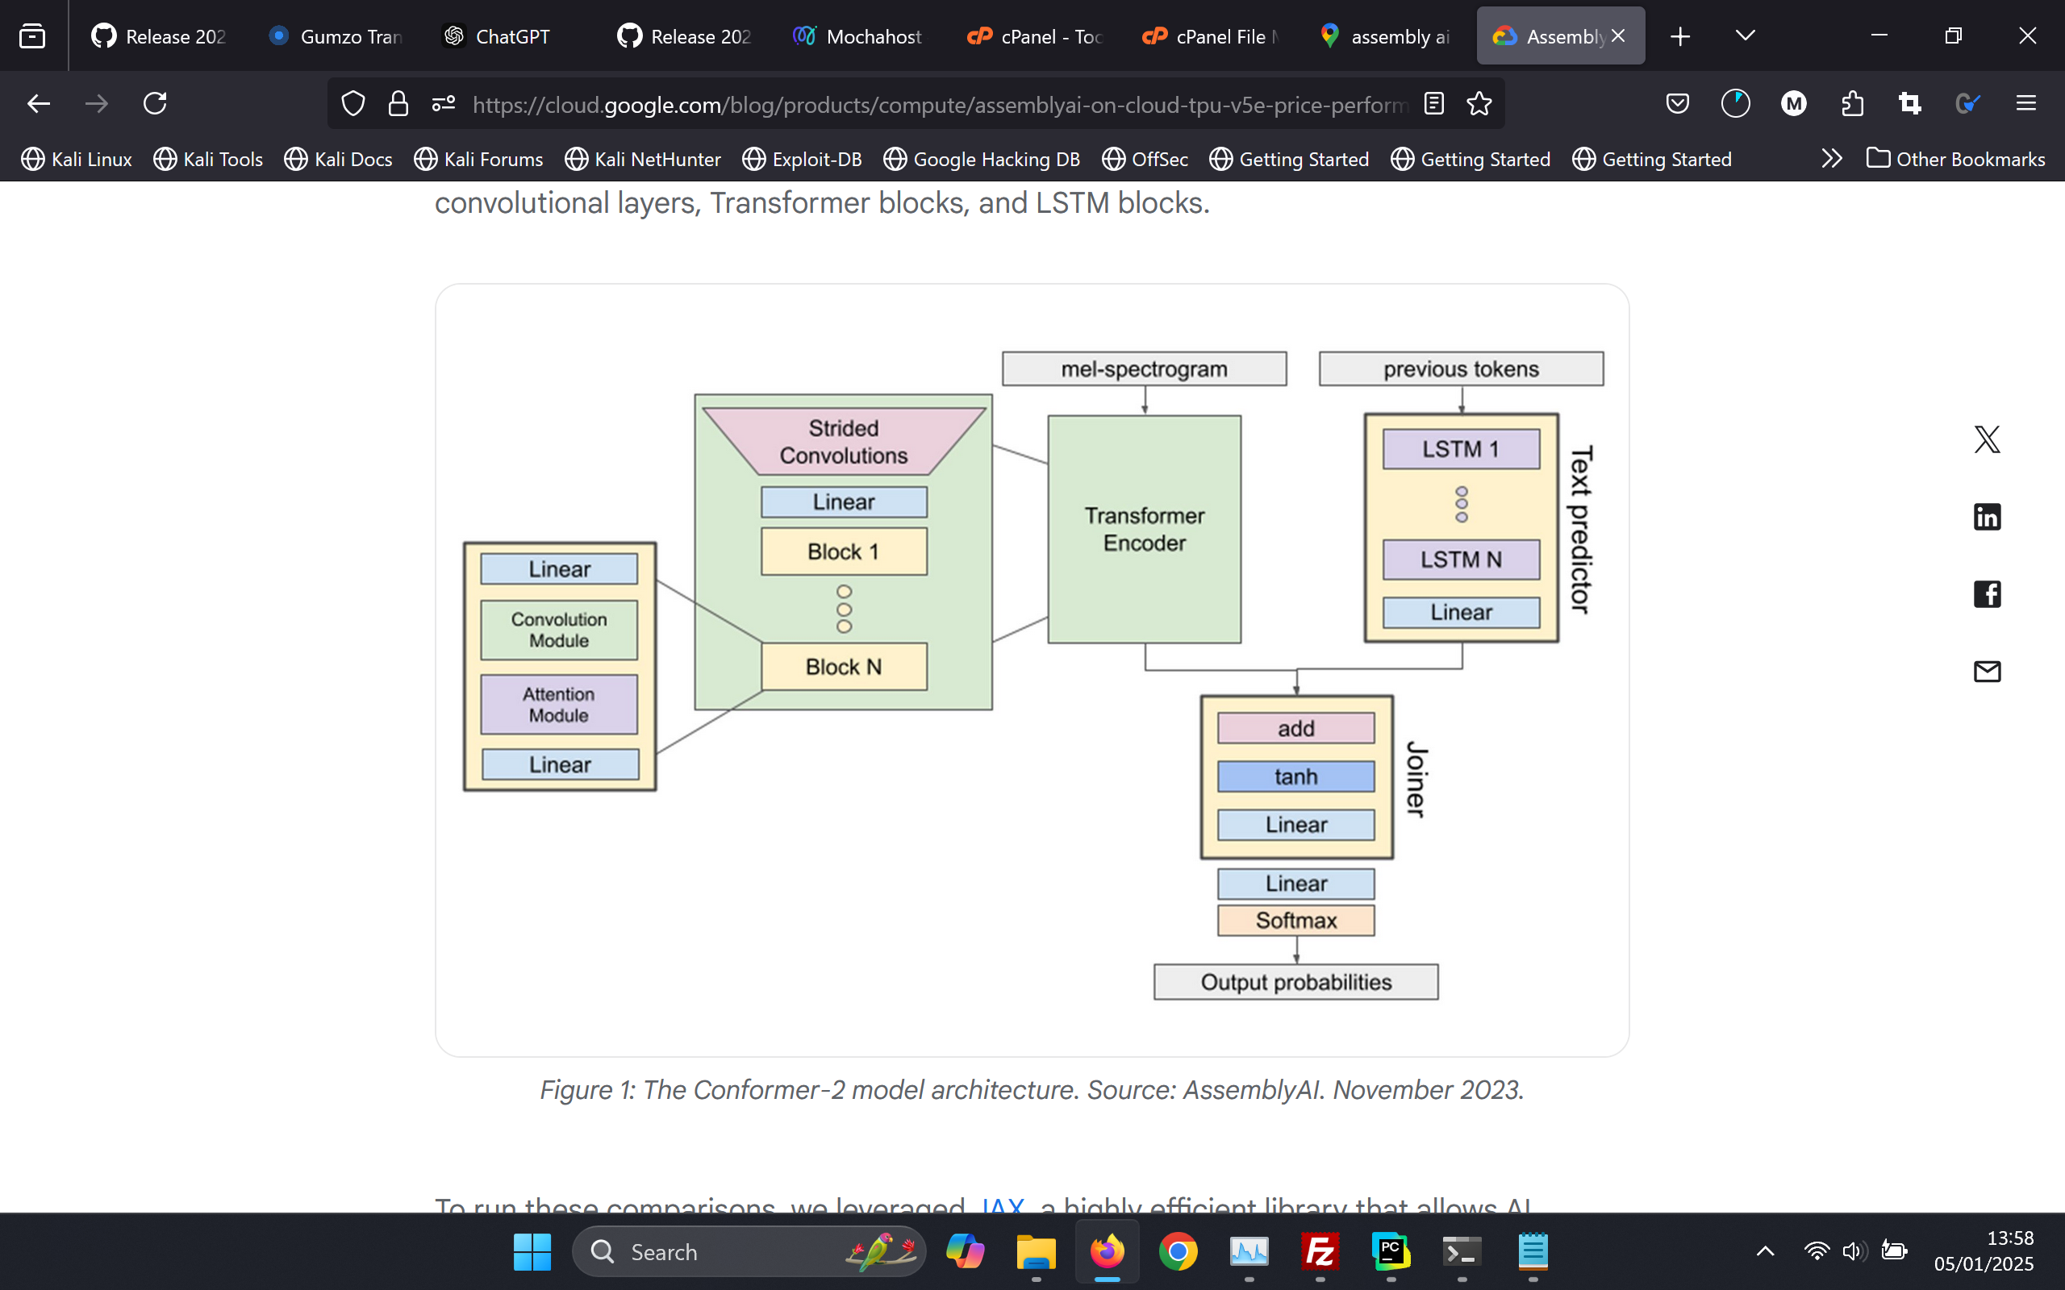Image resolution: width=2065 pixels, height=1290 pixels.
Task: Open Firefox application menu
Action: 2025,104
